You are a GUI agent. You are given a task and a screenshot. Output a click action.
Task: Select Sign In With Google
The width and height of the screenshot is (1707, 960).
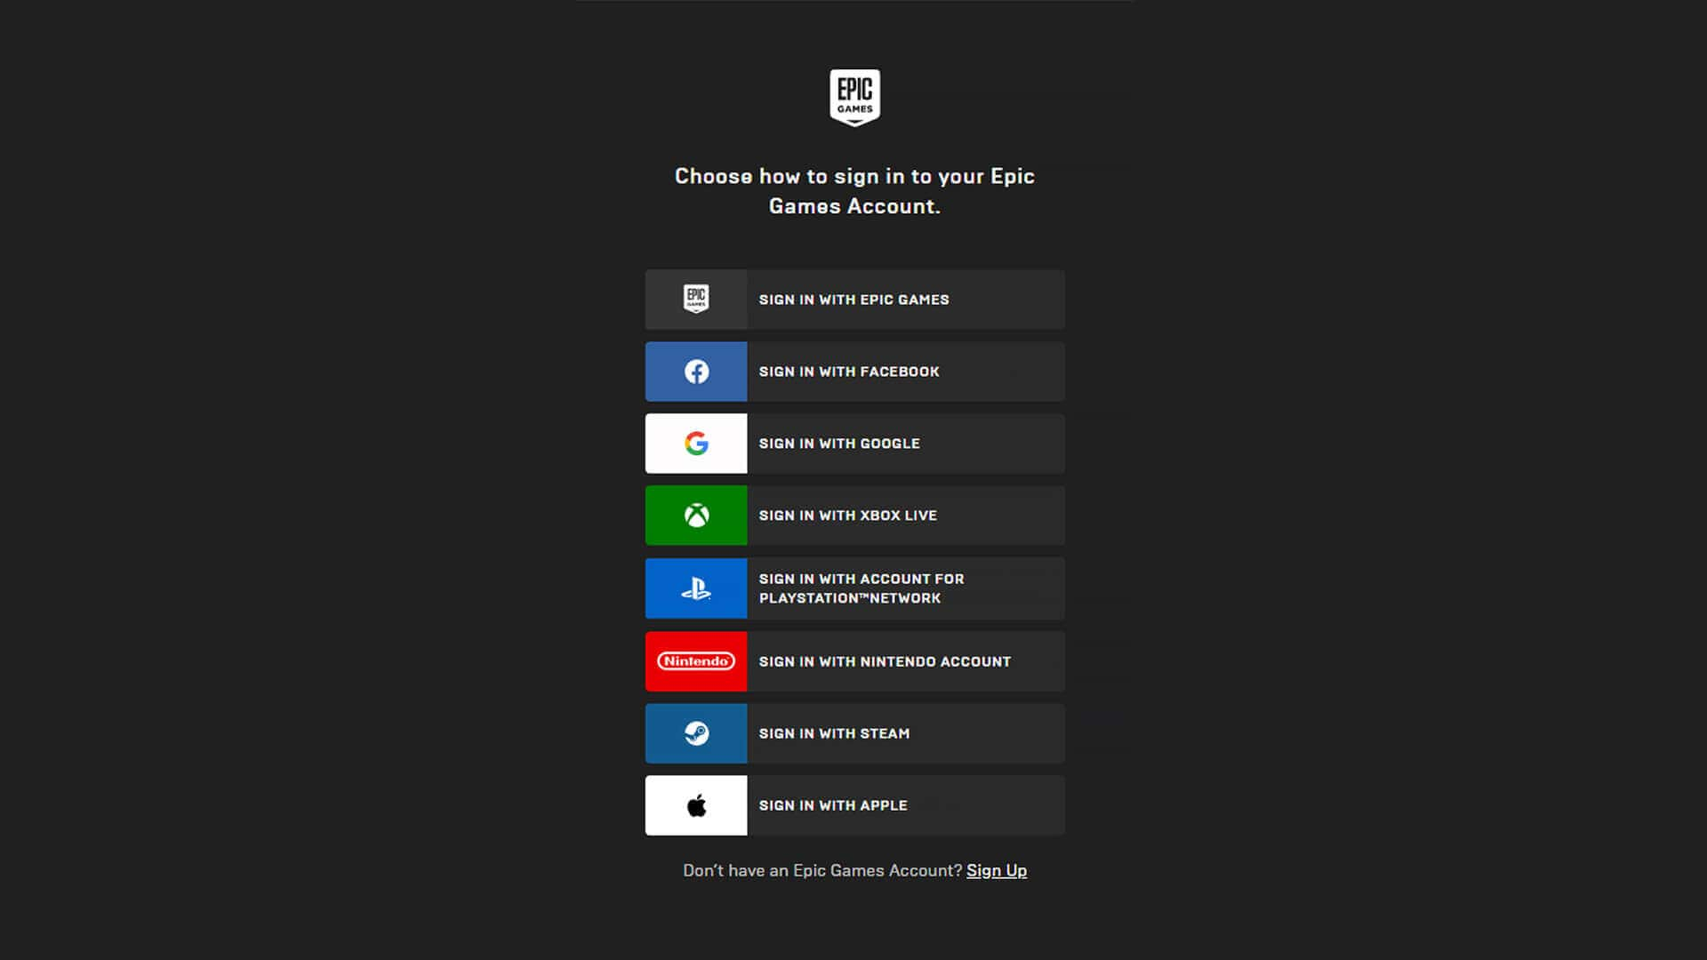pos(853,443)
